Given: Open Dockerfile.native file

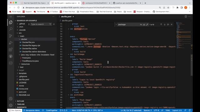Looking at the screenshot, I should click(x=29, y=49).
